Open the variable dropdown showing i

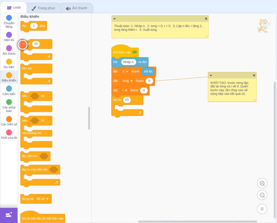[125, 90]
